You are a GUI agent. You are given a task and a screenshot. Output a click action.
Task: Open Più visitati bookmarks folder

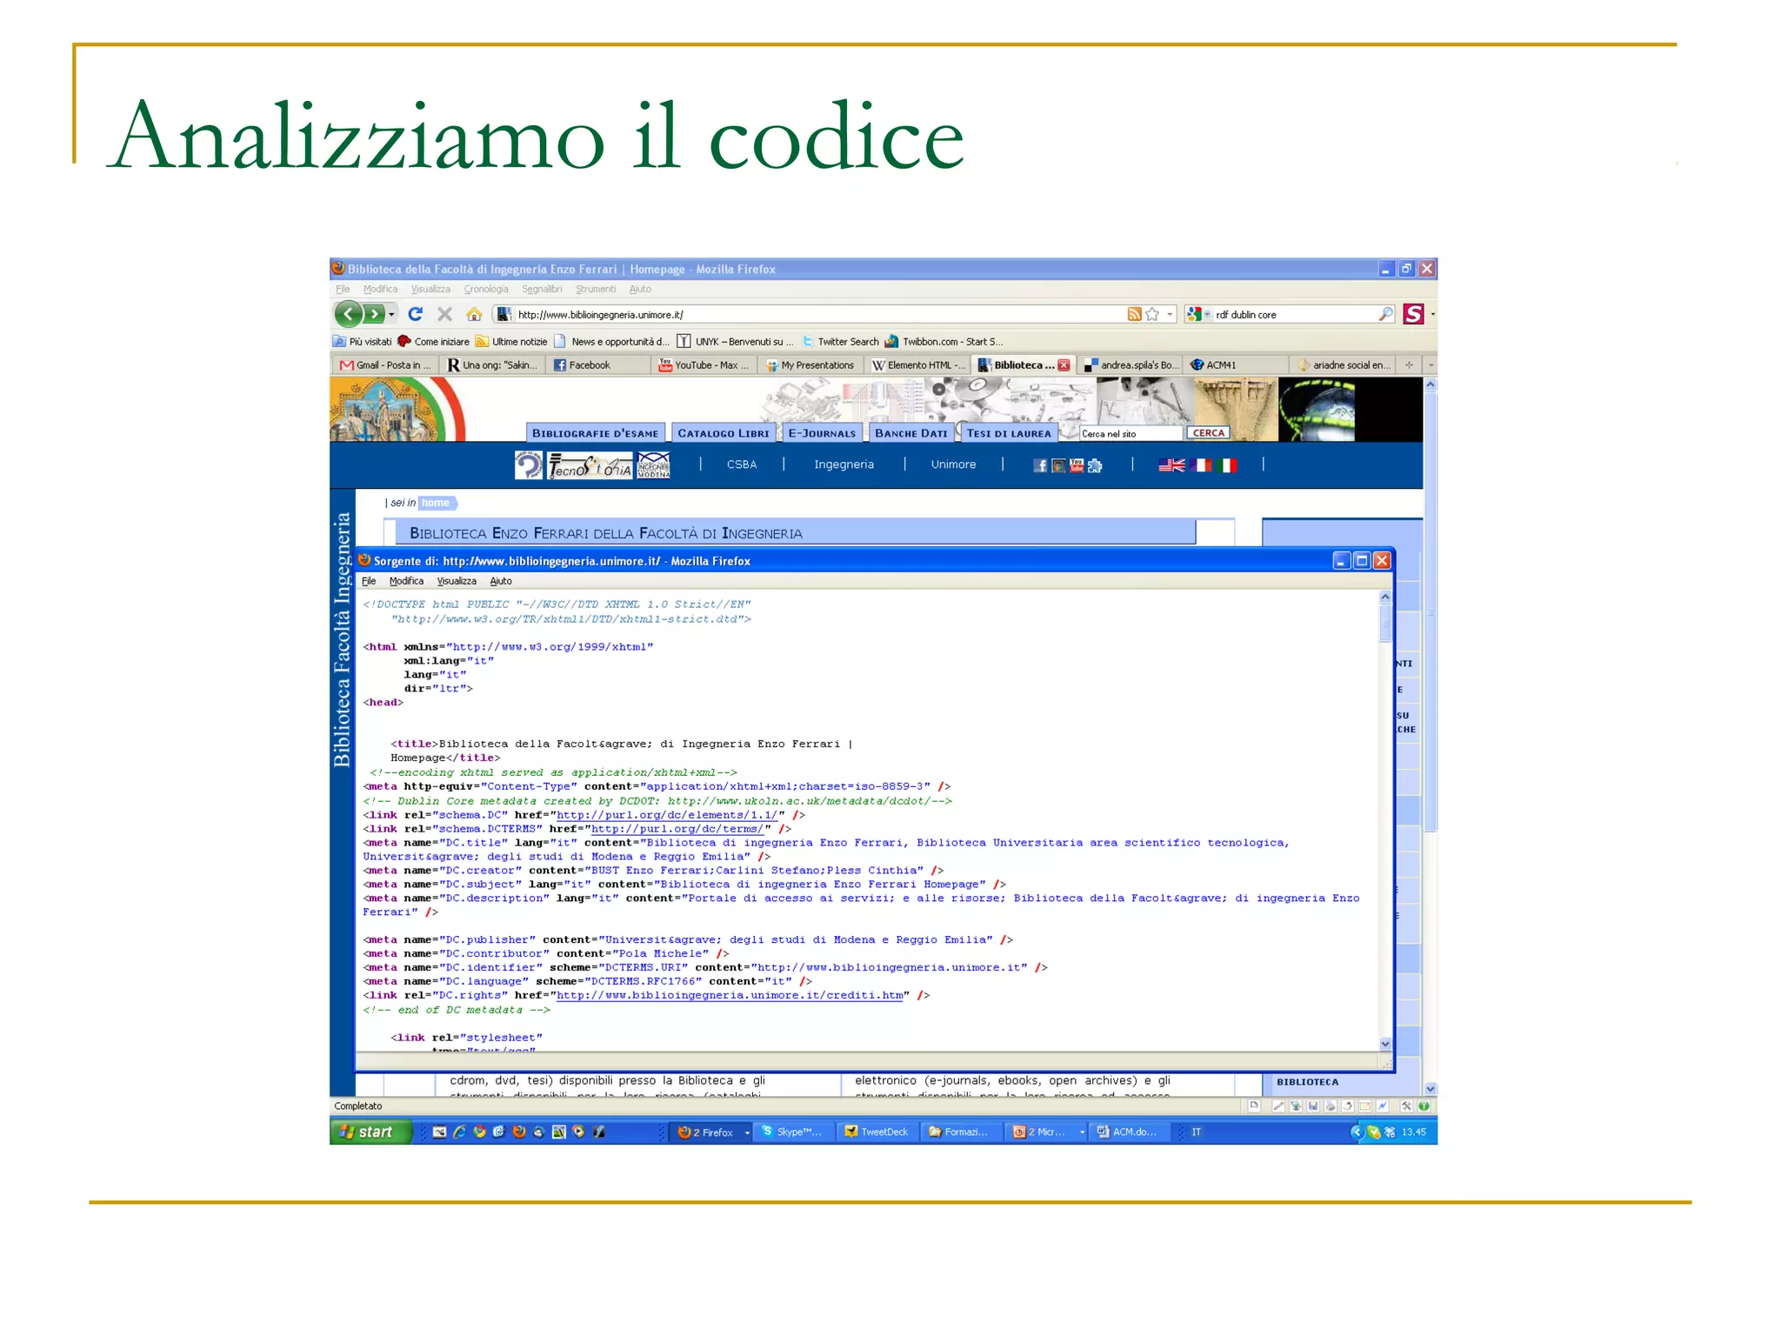click(x=363, y=341)
